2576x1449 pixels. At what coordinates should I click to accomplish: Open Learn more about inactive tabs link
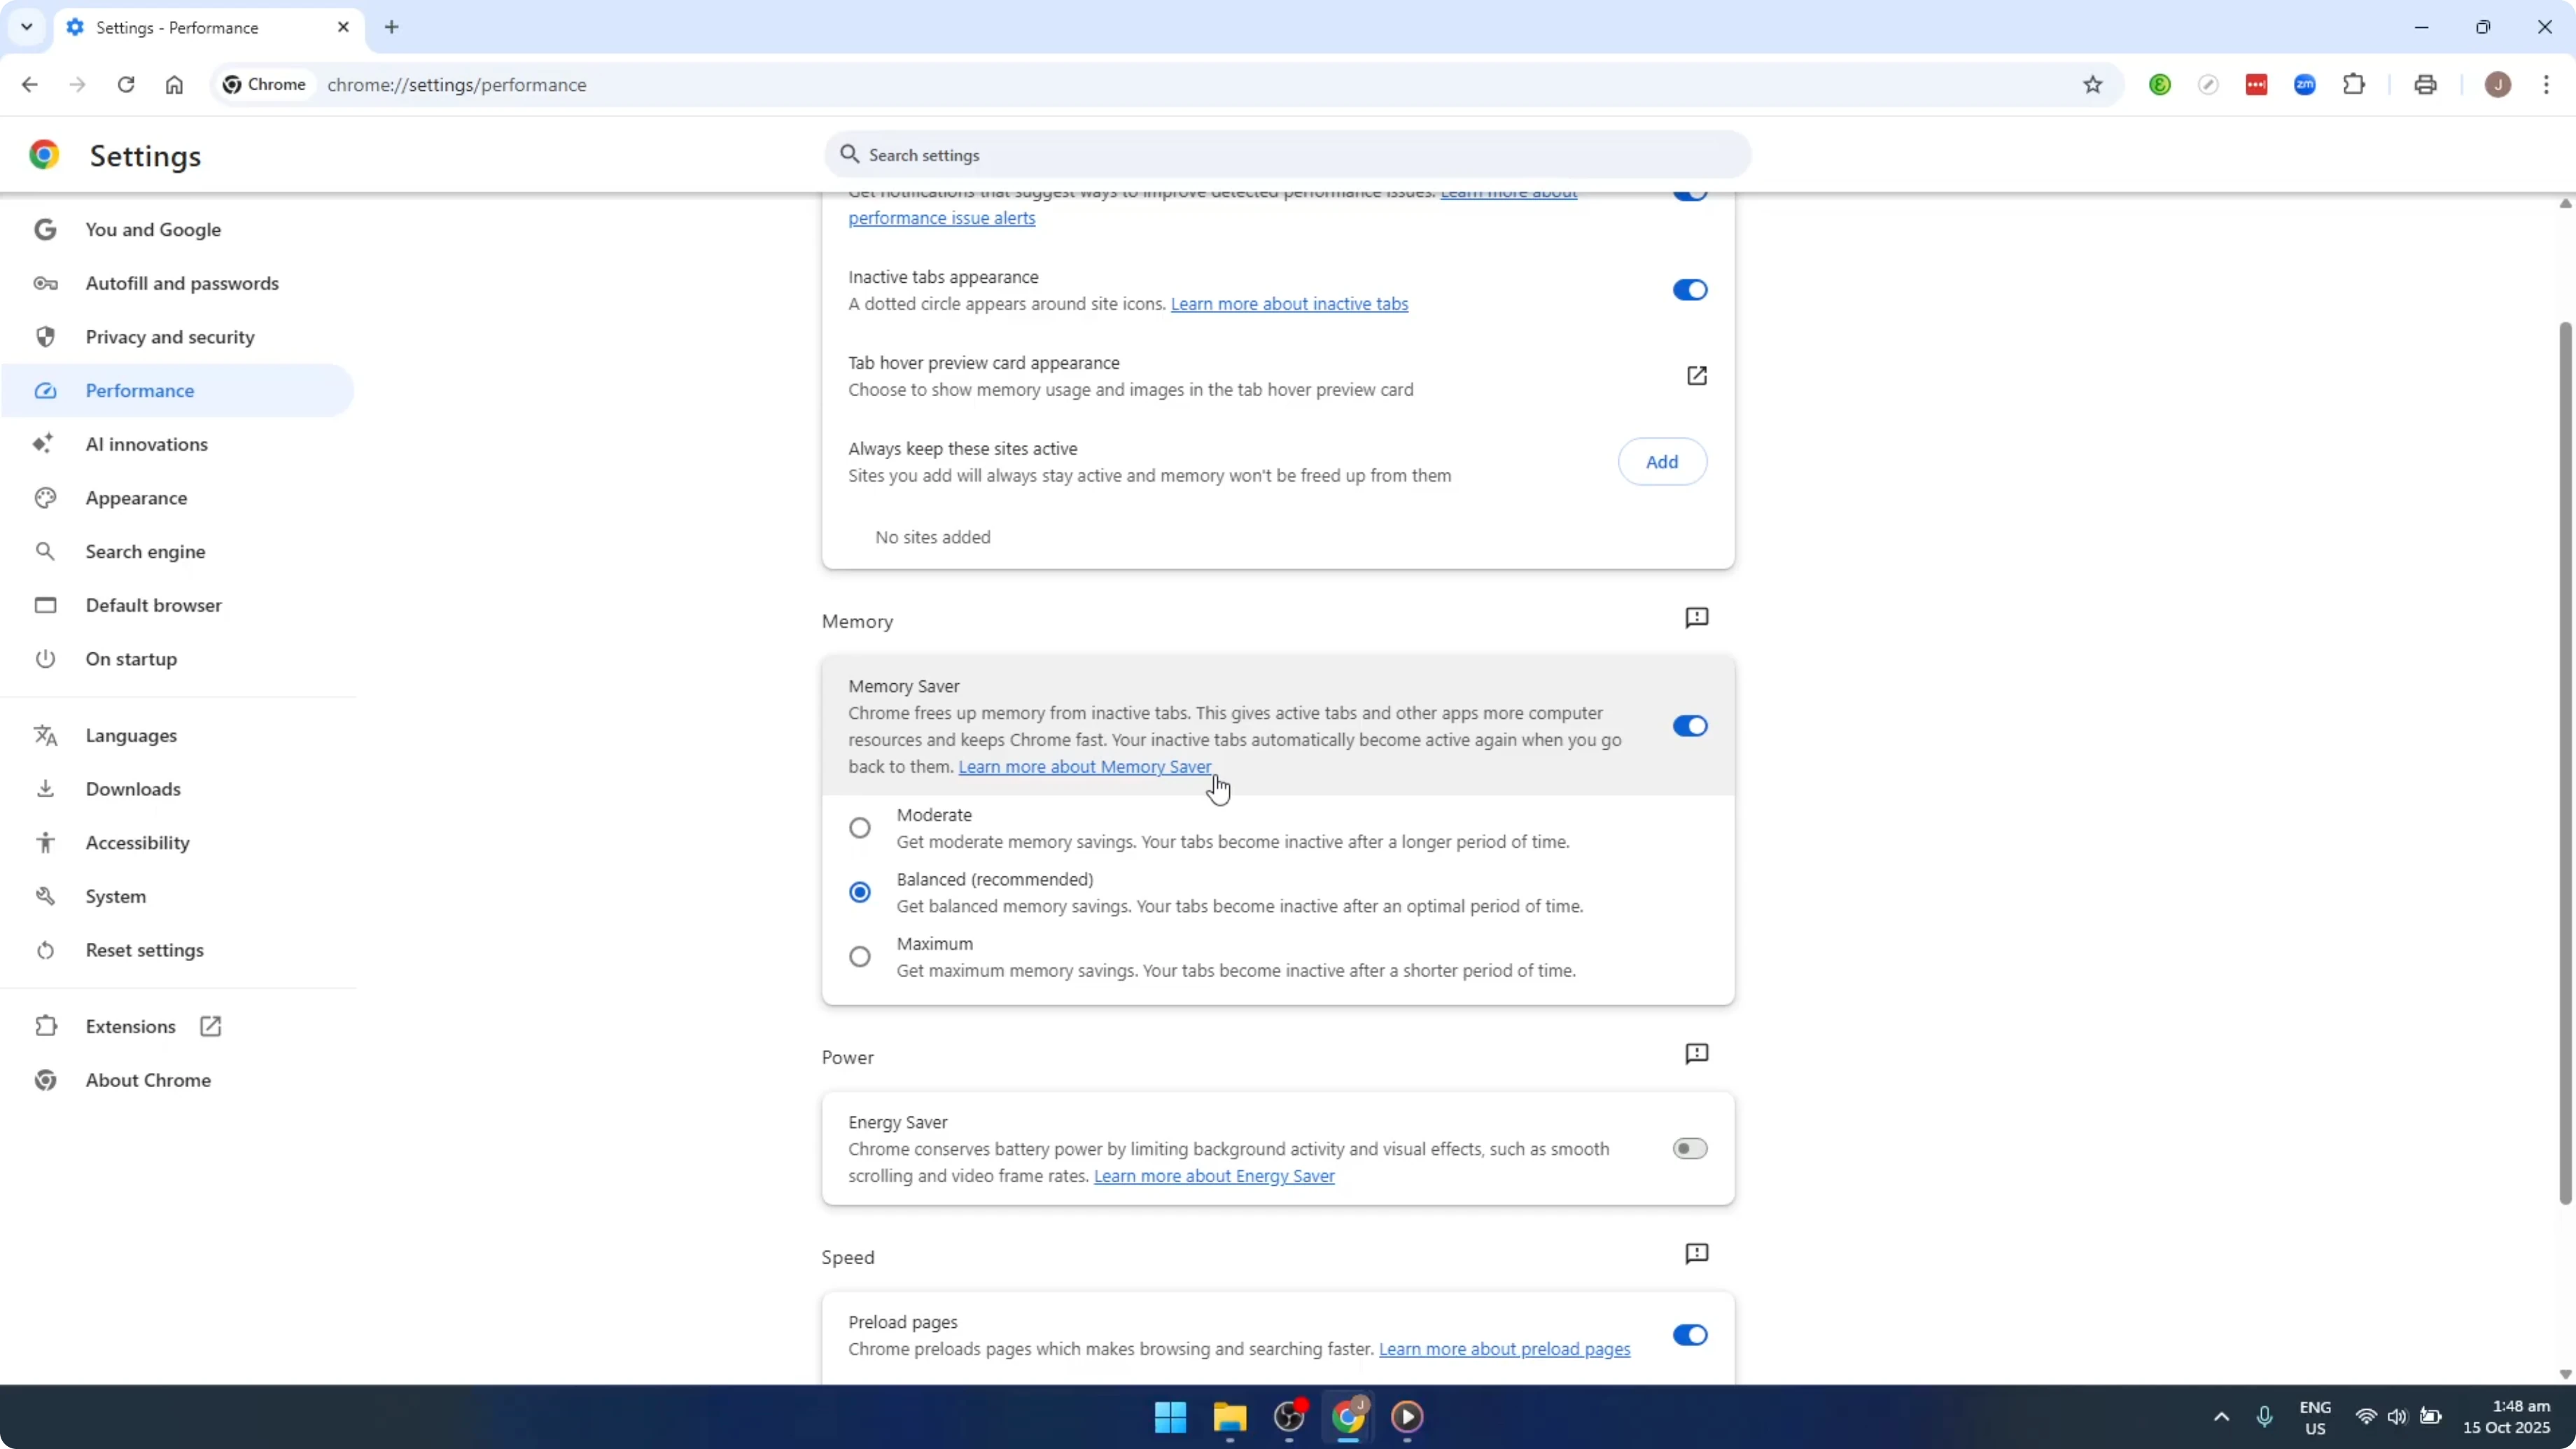point(1289,304)
